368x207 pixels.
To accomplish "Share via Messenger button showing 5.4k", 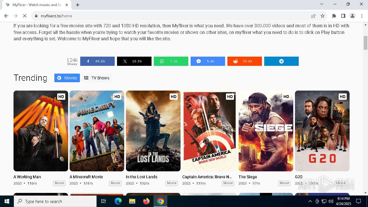I will pos(208,61).
